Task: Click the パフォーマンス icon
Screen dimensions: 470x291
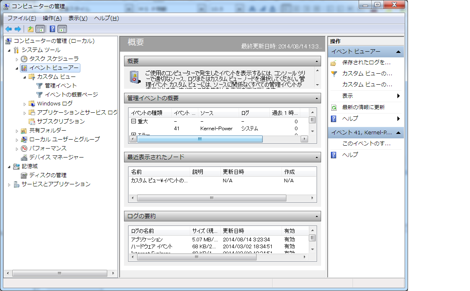Action: tap(24, 148)
